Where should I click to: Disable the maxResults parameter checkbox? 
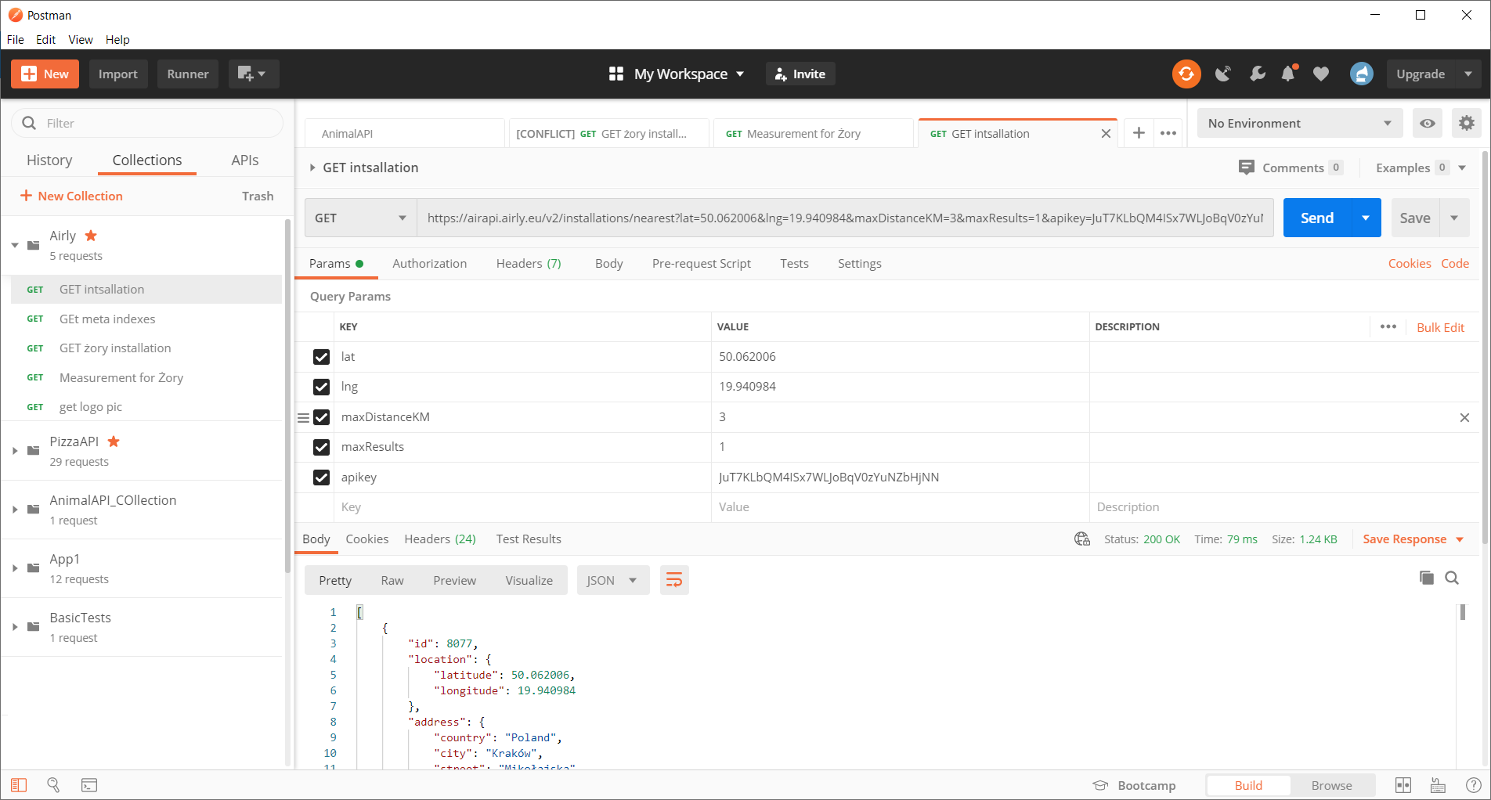321,447
